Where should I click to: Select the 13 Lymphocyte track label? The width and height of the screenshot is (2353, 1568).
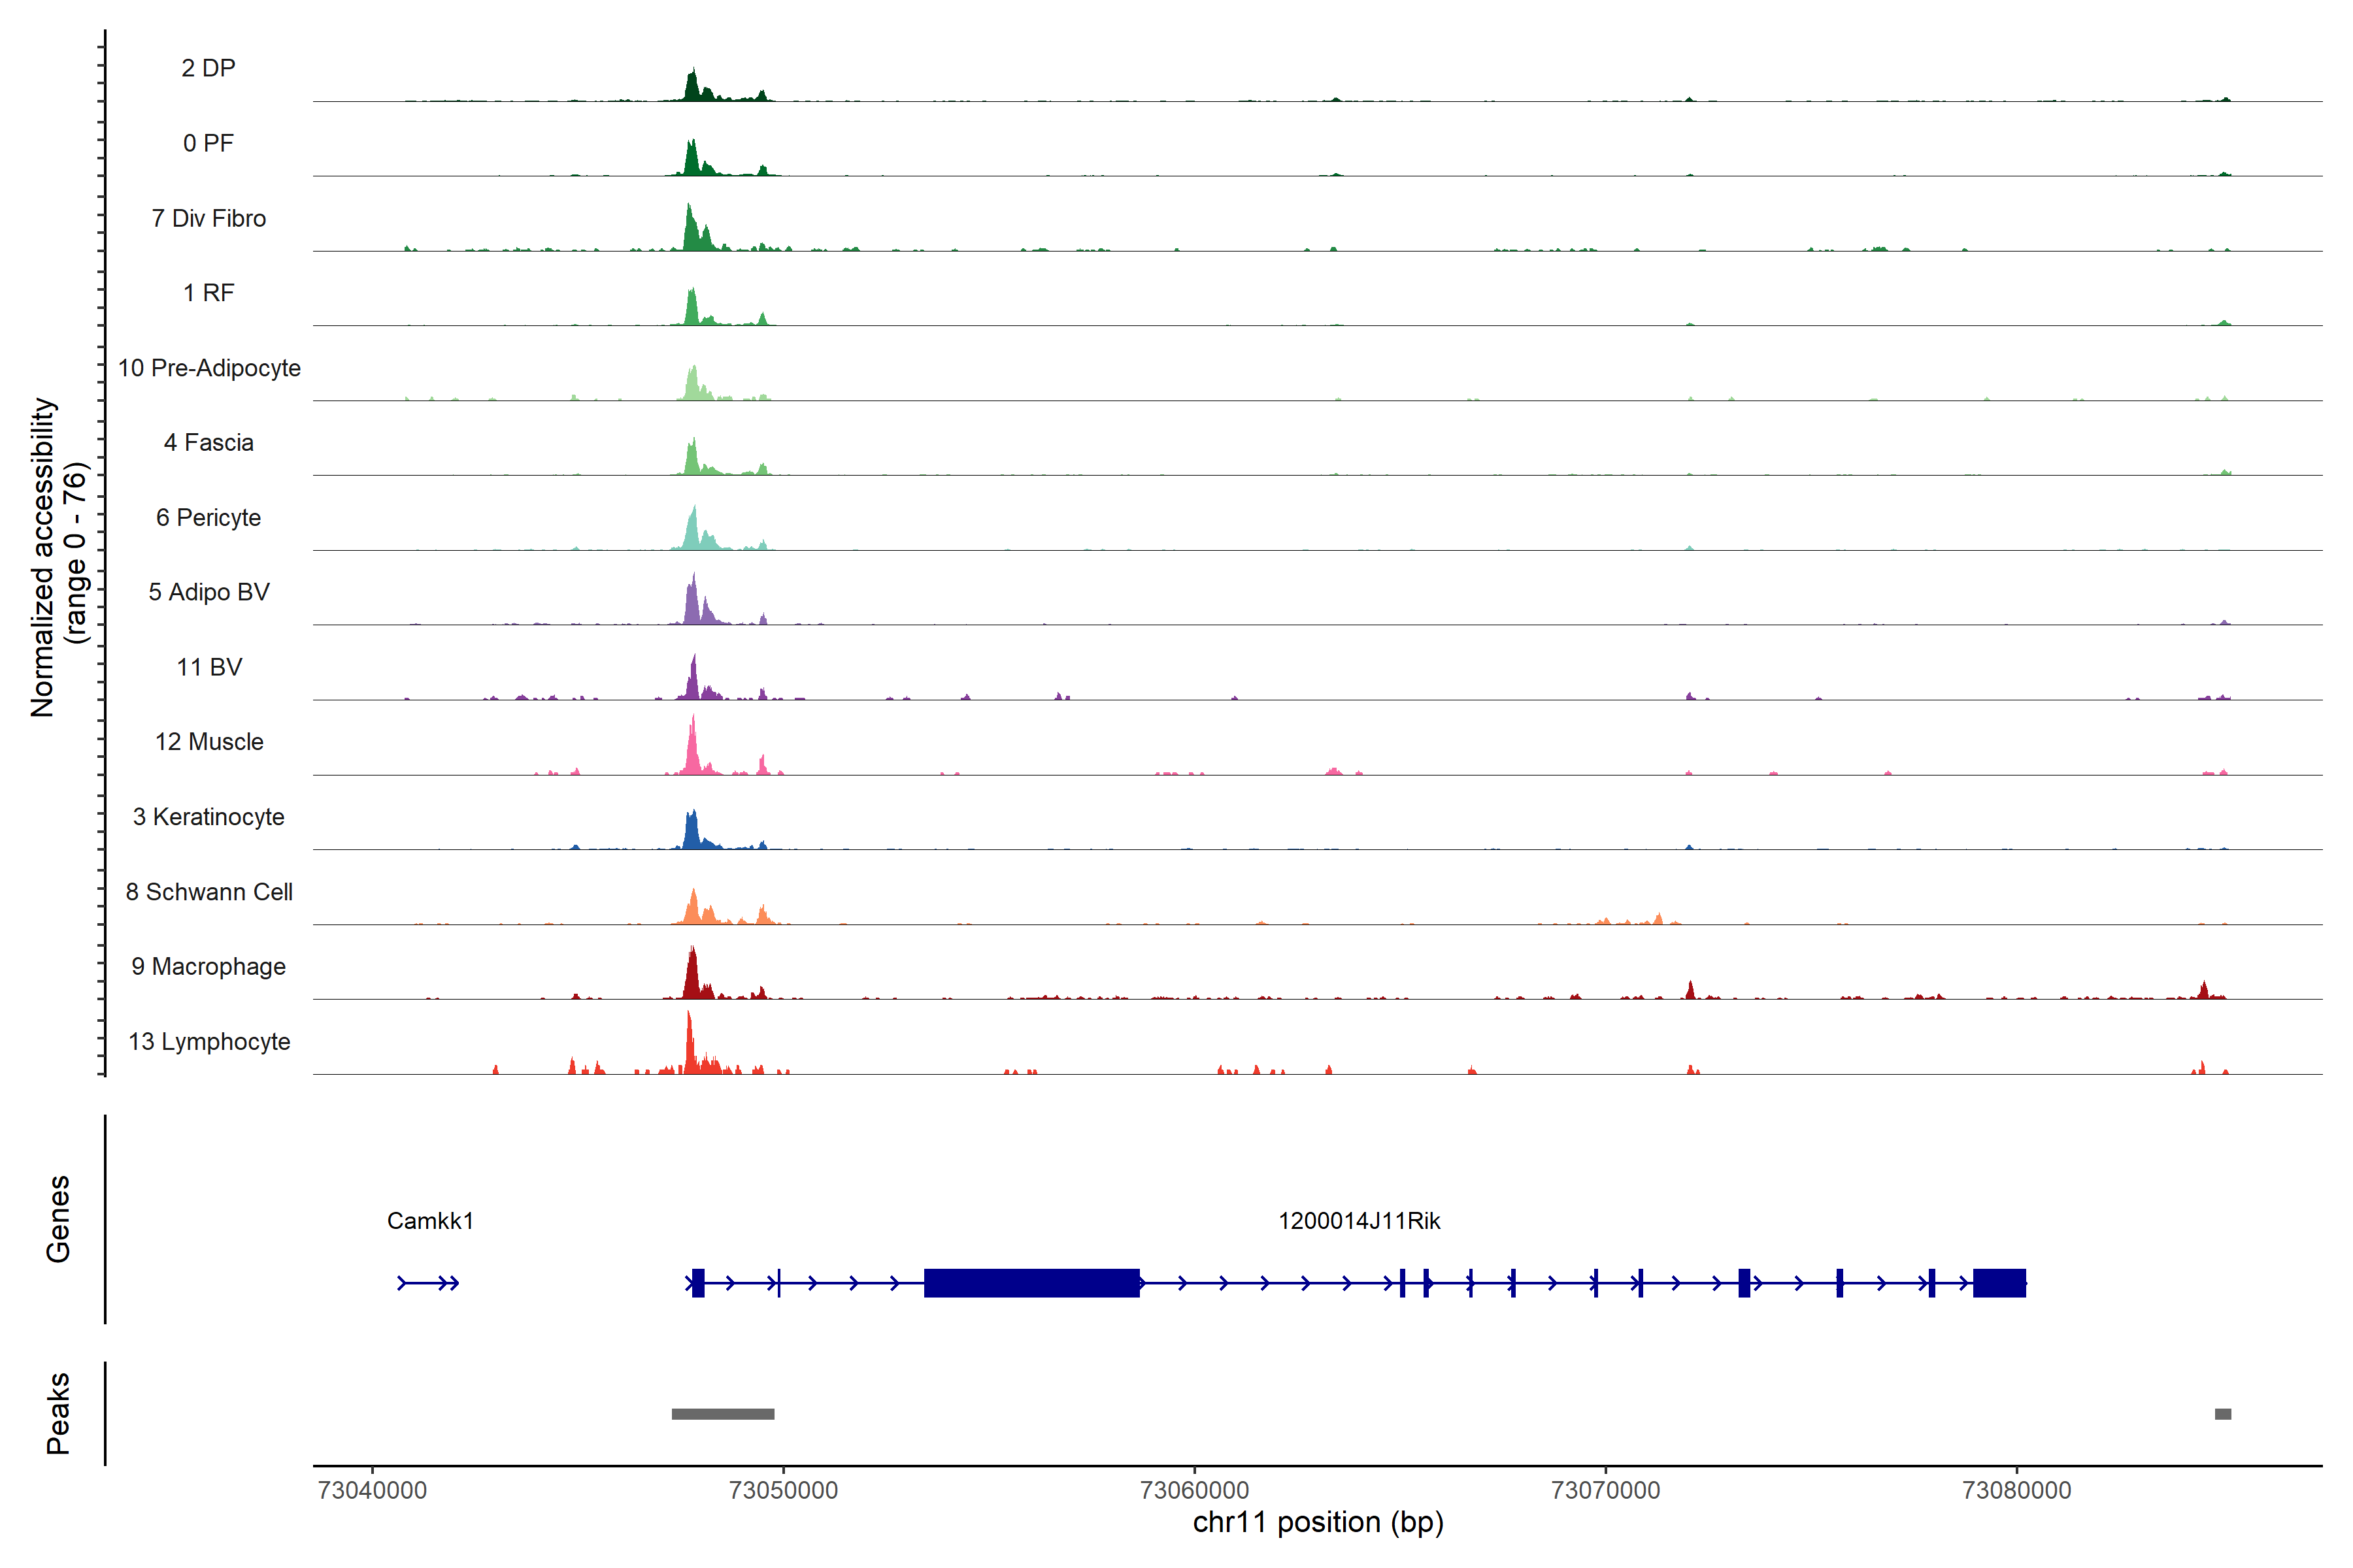[x=208, y=1041]
